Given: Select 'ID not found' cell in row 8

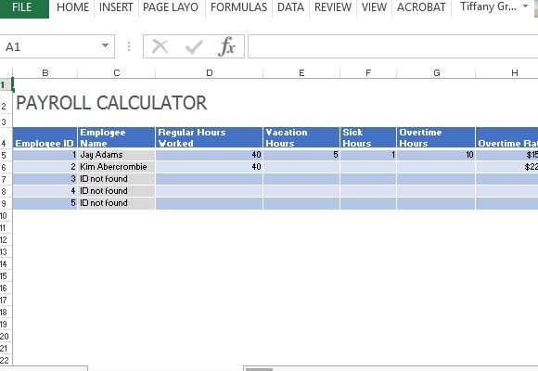Looking at the screenshot, I should pos(117,191).
